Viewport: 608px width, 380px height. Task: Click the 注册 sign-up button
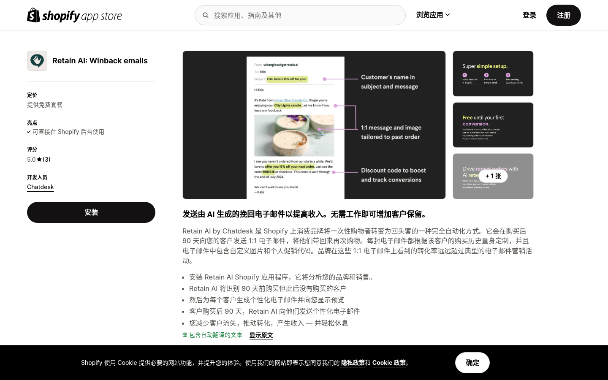pyautogui.click(x=564, y=15)
